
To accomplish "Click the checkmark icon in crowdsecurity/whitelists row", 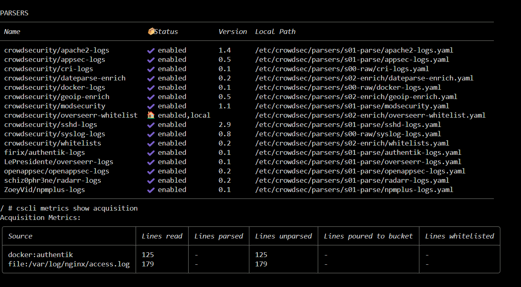I will 151,143.
